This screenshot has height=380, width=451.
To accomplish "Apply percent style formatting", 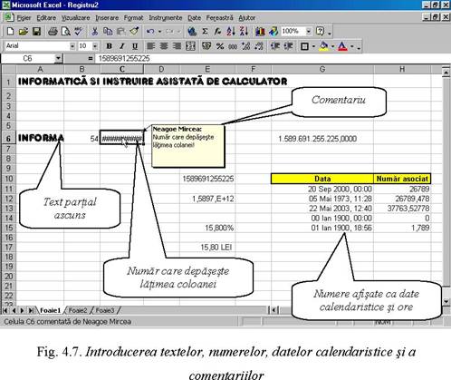I will click(x=220, y=46).
